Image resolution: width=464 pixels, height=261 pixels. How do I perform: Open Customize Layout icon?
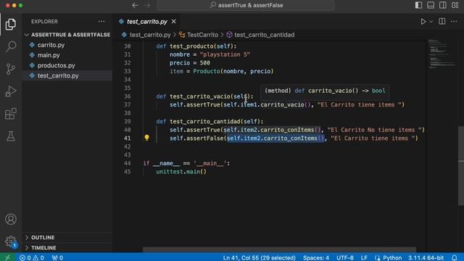[455, 5]
